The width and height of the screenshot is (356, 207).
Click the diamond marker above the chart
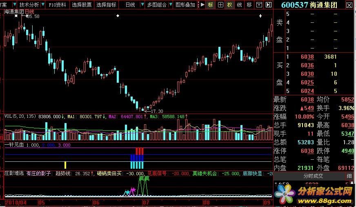pyautogui.click(x=118, y=15)
